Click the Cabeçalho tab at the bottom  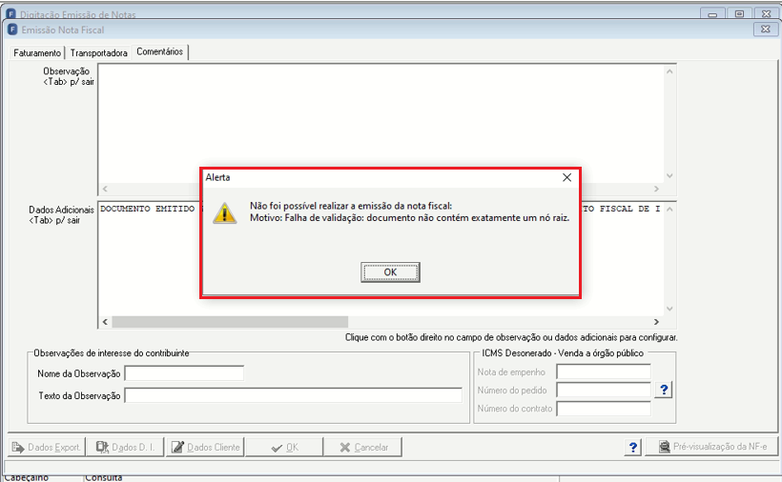pyautogui.click(x=27, y=477)
